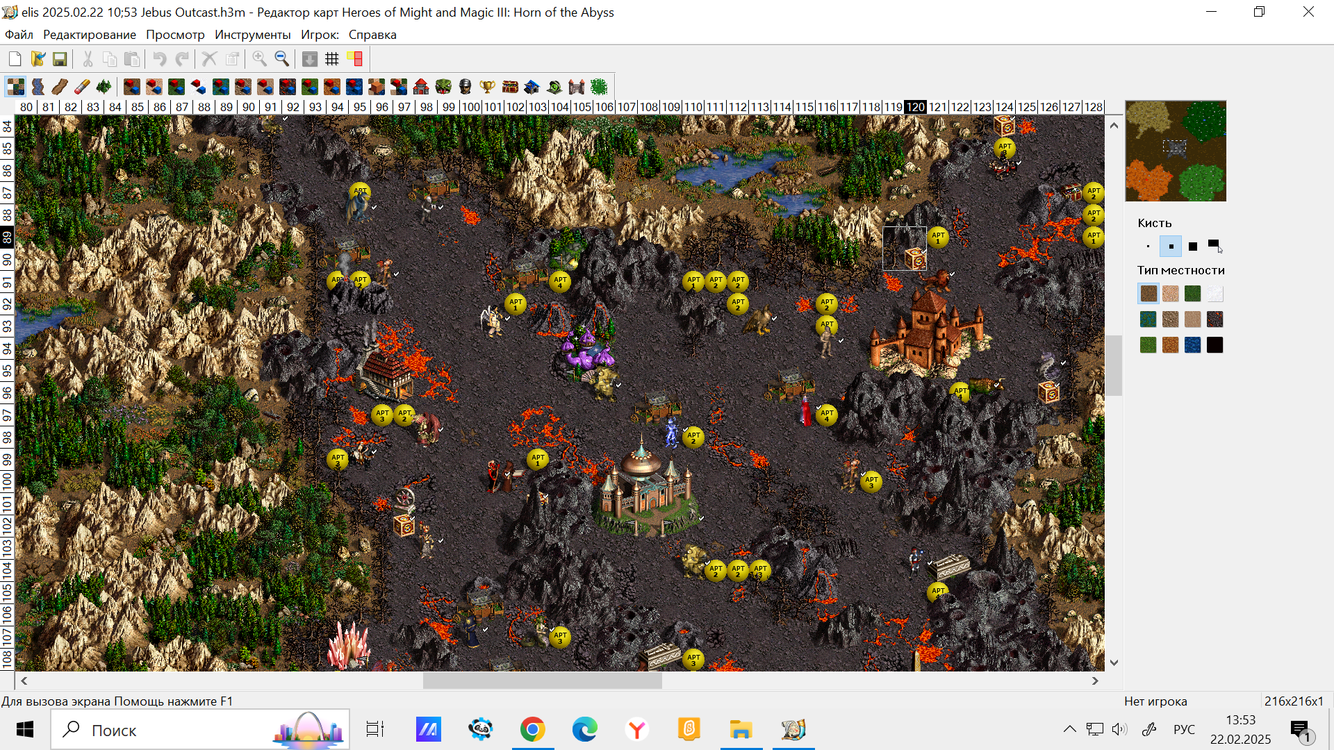
Task: Expand the Файл menu
Action: [x=19, y=35]
